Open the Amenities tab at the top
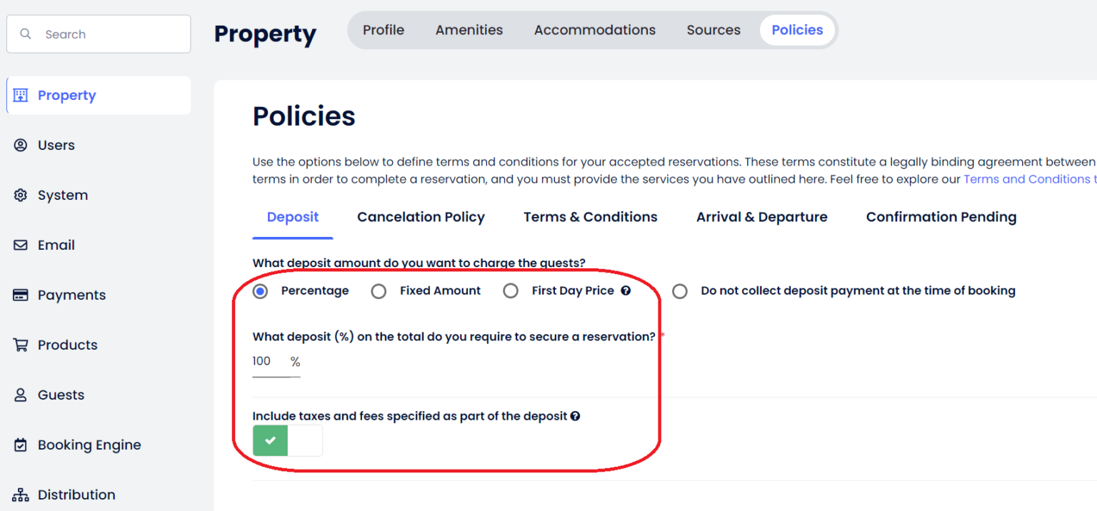This screenshot has width=1097, height=511. (x=469, y=30)
